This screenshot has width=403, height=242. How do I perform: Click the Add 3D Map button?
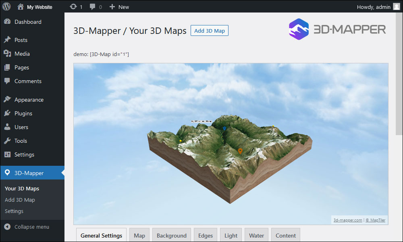(x=210, y=31)
